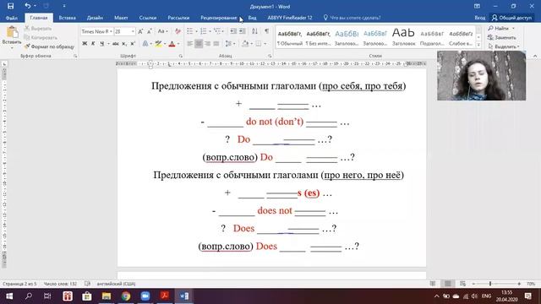
Task: Toggle superscript (x²) formatting
Action: 133,44
